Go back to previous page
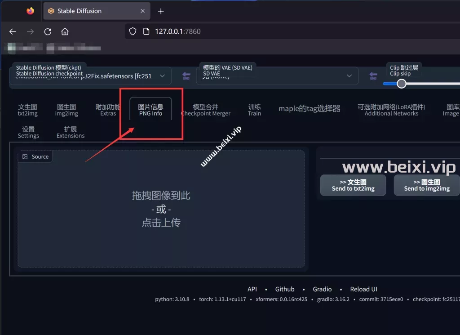 [x=13, y=31]
